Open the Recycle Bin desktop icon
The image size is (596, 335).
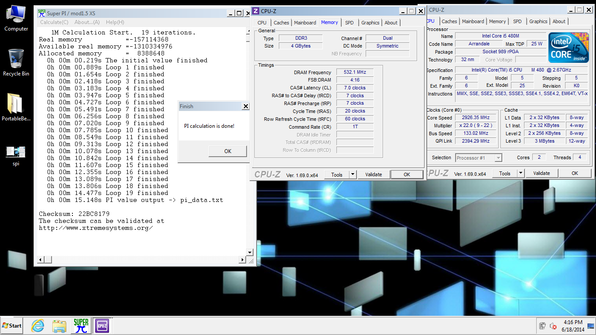click(x=16, y=63)
